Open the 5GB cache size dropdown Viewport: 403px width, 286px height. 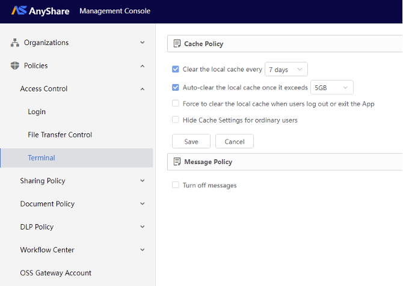coord(332,88)
